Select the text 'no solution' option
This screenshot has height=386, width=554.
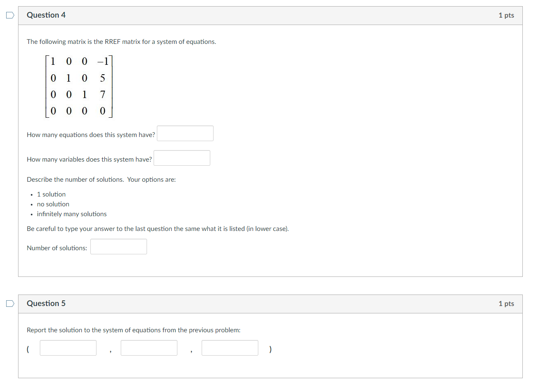click(x=53, y=204)
